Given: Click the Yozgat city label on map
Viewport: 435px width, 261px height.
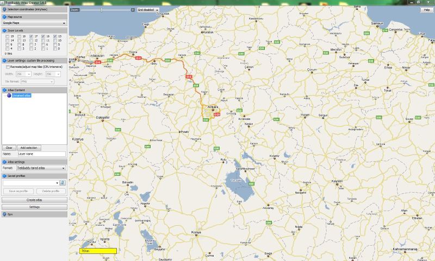Looking at the screenshot, I should (305, 115).
